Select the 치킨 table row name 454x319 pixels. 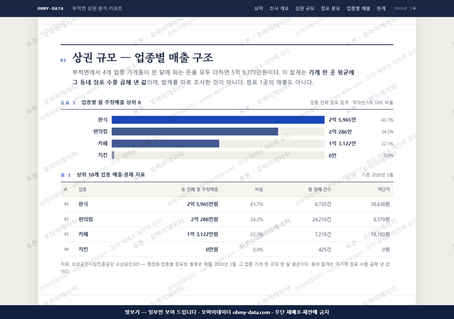click(x=83, y=249)
